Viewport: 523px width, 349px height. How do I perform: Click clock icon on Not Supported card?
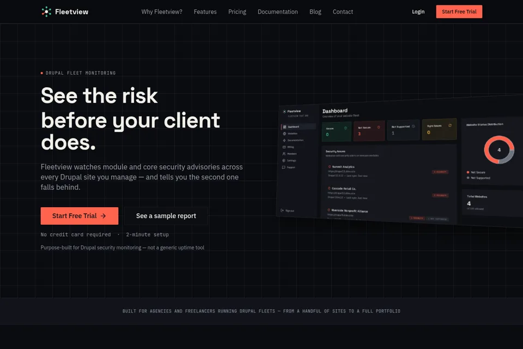pos(413,127)
